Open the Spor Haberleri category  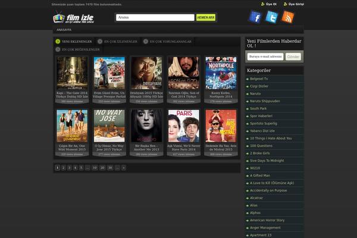[261, 116]
